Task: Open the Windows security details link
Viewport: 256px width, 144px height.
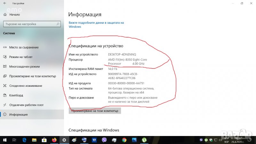Action: point(96,25)
